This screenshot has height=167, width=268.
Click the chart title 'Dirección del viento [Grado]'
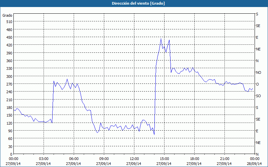pos(138,3)
